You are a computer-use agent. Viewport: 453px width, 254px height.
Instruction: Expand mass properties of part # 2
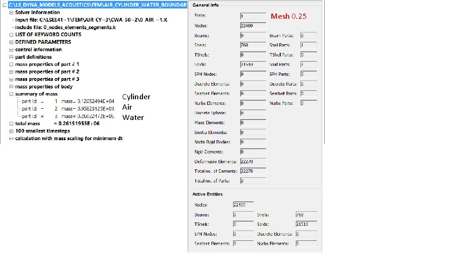point(11,72)
